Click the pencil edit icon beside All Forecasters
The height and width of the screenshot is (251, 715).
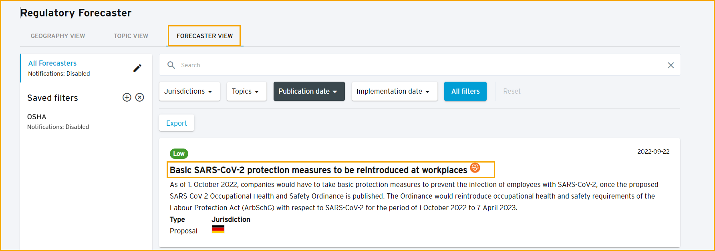point(137,68)
